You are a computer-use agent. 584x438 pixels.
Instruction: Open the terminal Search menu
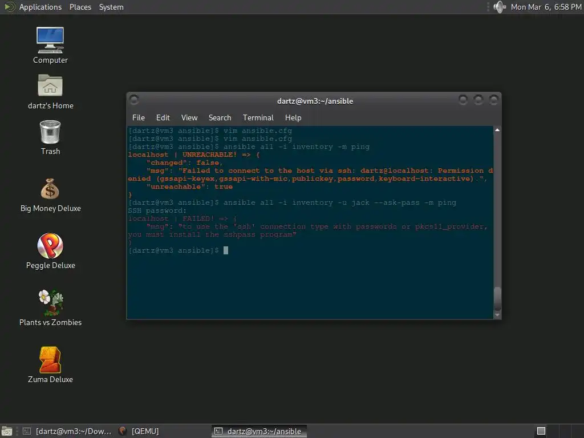[x=220, y=117]
